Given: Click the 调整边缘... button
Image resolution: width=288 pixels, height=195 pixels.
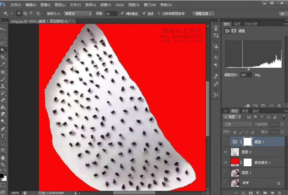Looking at the screenshot, I should pyautogui.click(x=203, y=14).
